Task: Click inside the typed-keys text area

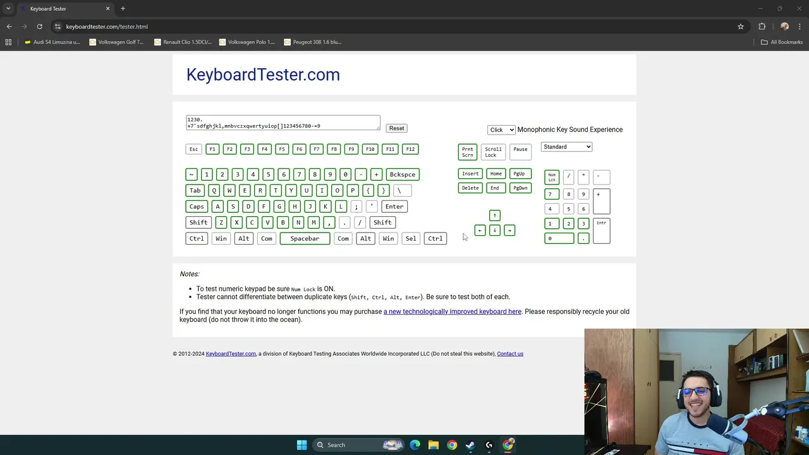Action: 283,123
